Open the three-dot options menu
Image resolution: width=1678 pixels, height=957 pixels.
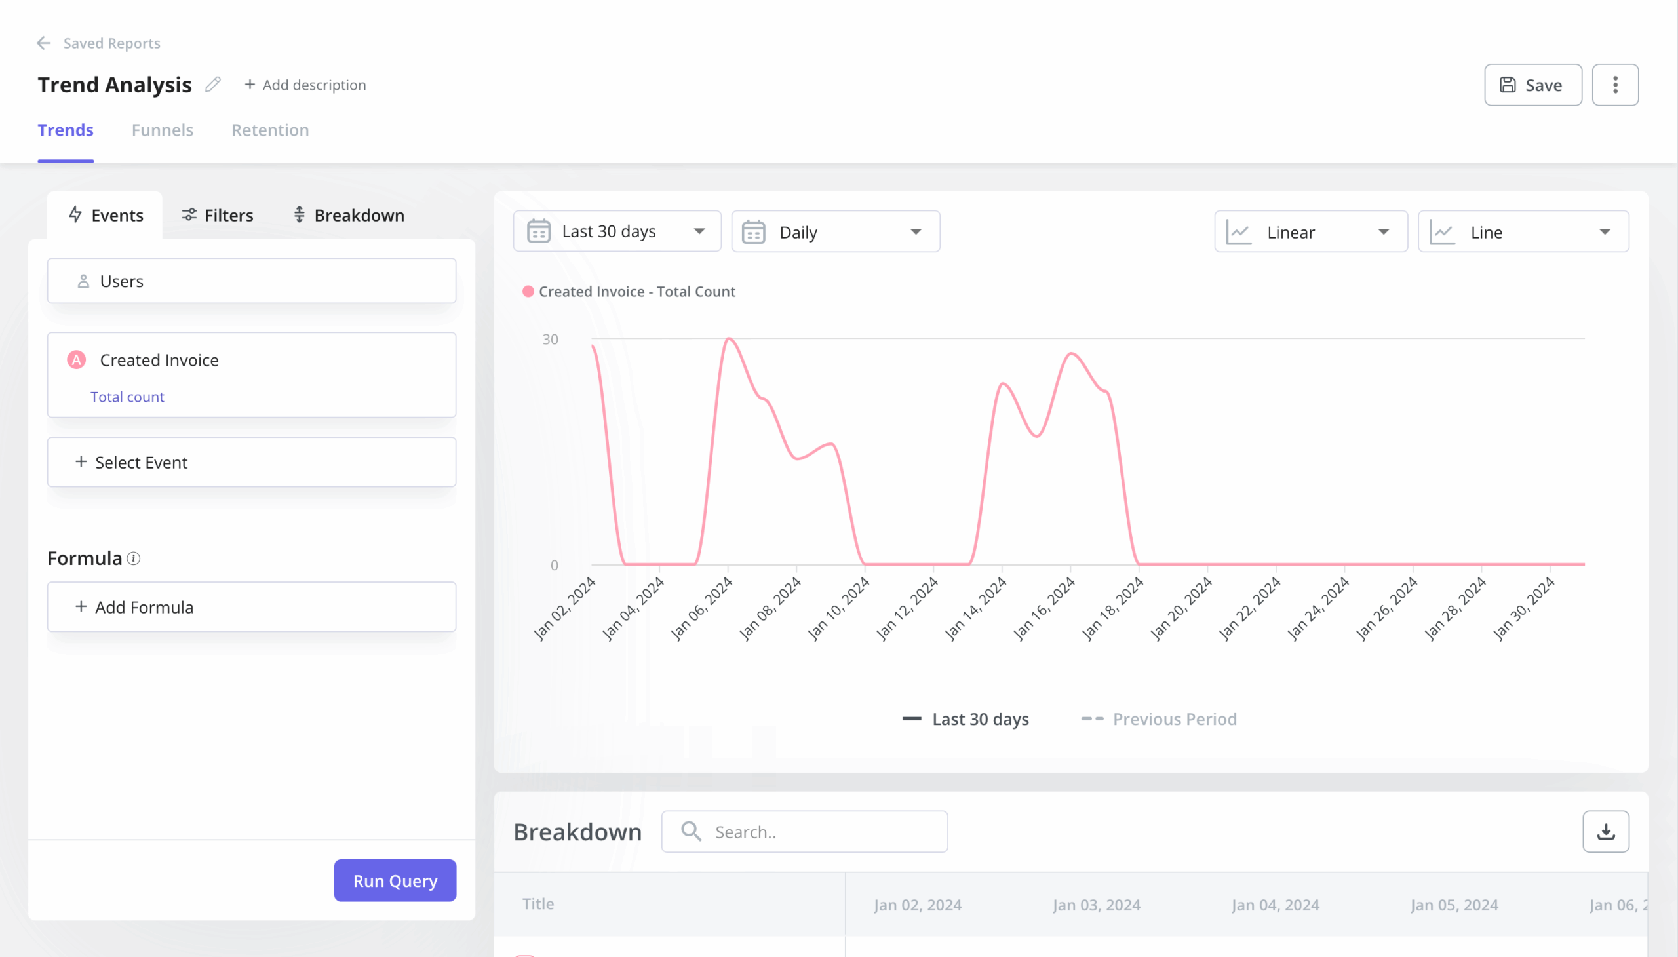1615,84
